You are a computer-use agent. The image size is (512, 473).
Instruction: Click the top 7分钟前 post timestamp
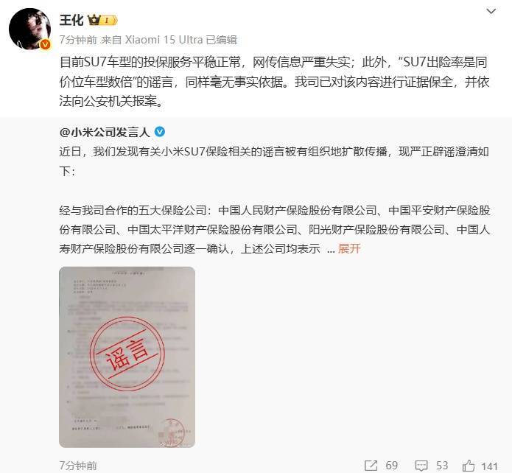coord(78,40)
